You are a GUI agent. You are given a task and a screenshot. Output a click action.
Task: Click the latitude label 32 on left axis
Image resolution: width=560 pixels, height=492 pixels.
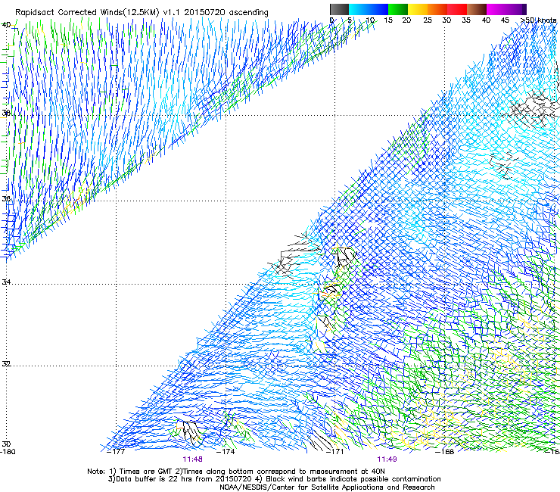pos(6,364)
